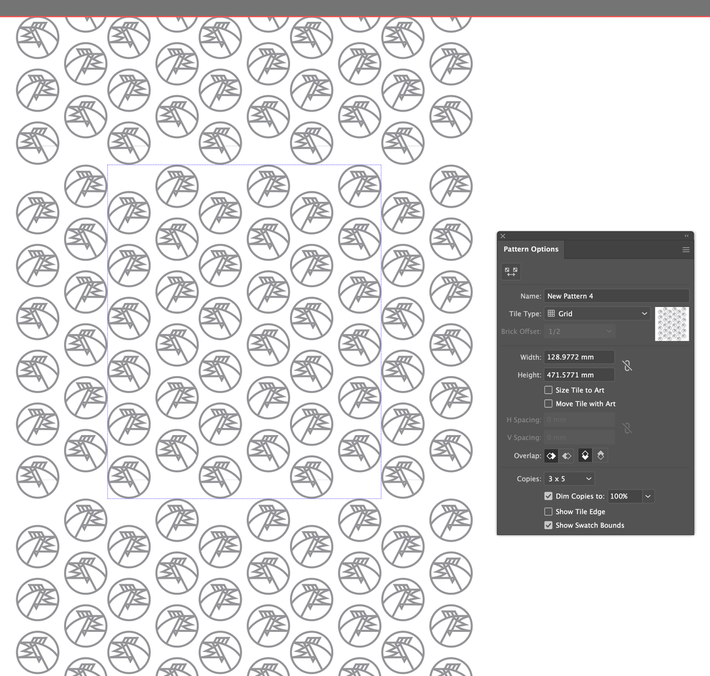The image size is (710, 676).
Task: Click the pattern preview thumbnail
Action: (672, 324)
